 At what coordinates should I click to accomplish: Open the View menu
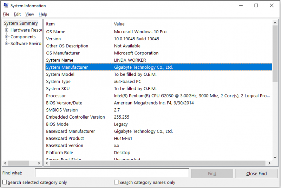point(30,14)
